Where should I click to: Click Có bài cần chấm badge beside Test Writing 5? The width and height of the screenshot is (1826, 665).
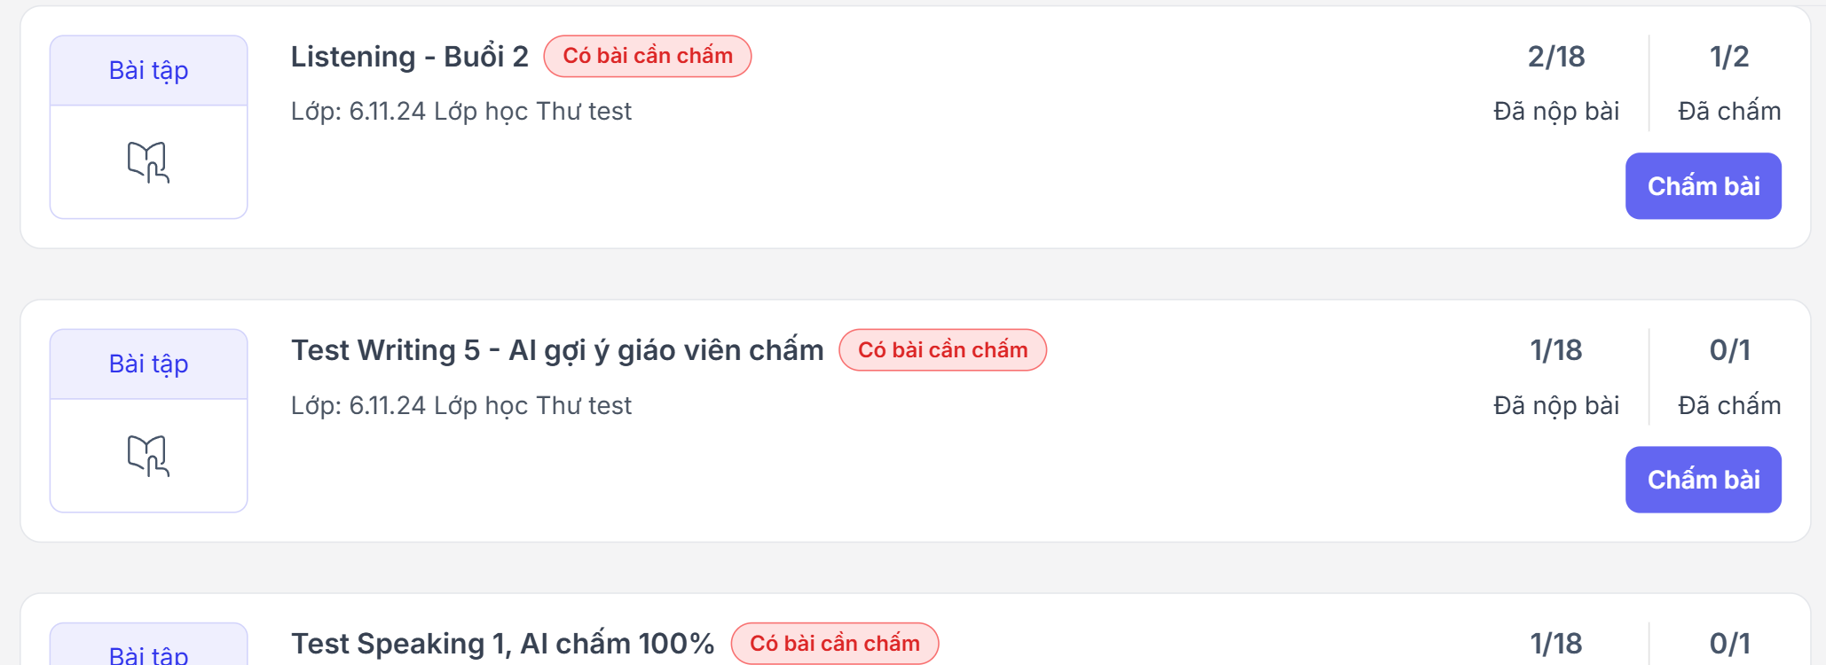942,350
